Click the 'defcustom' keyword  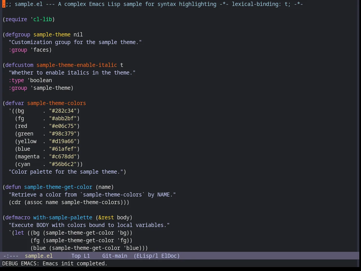[x=19, y=65]
